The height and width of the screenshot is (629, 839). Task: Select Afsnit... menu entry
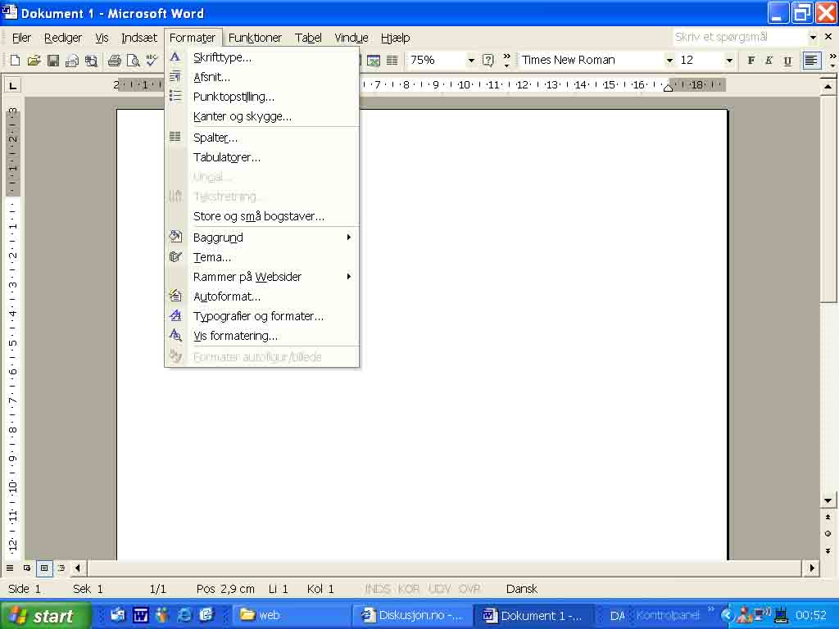point(261,77)
